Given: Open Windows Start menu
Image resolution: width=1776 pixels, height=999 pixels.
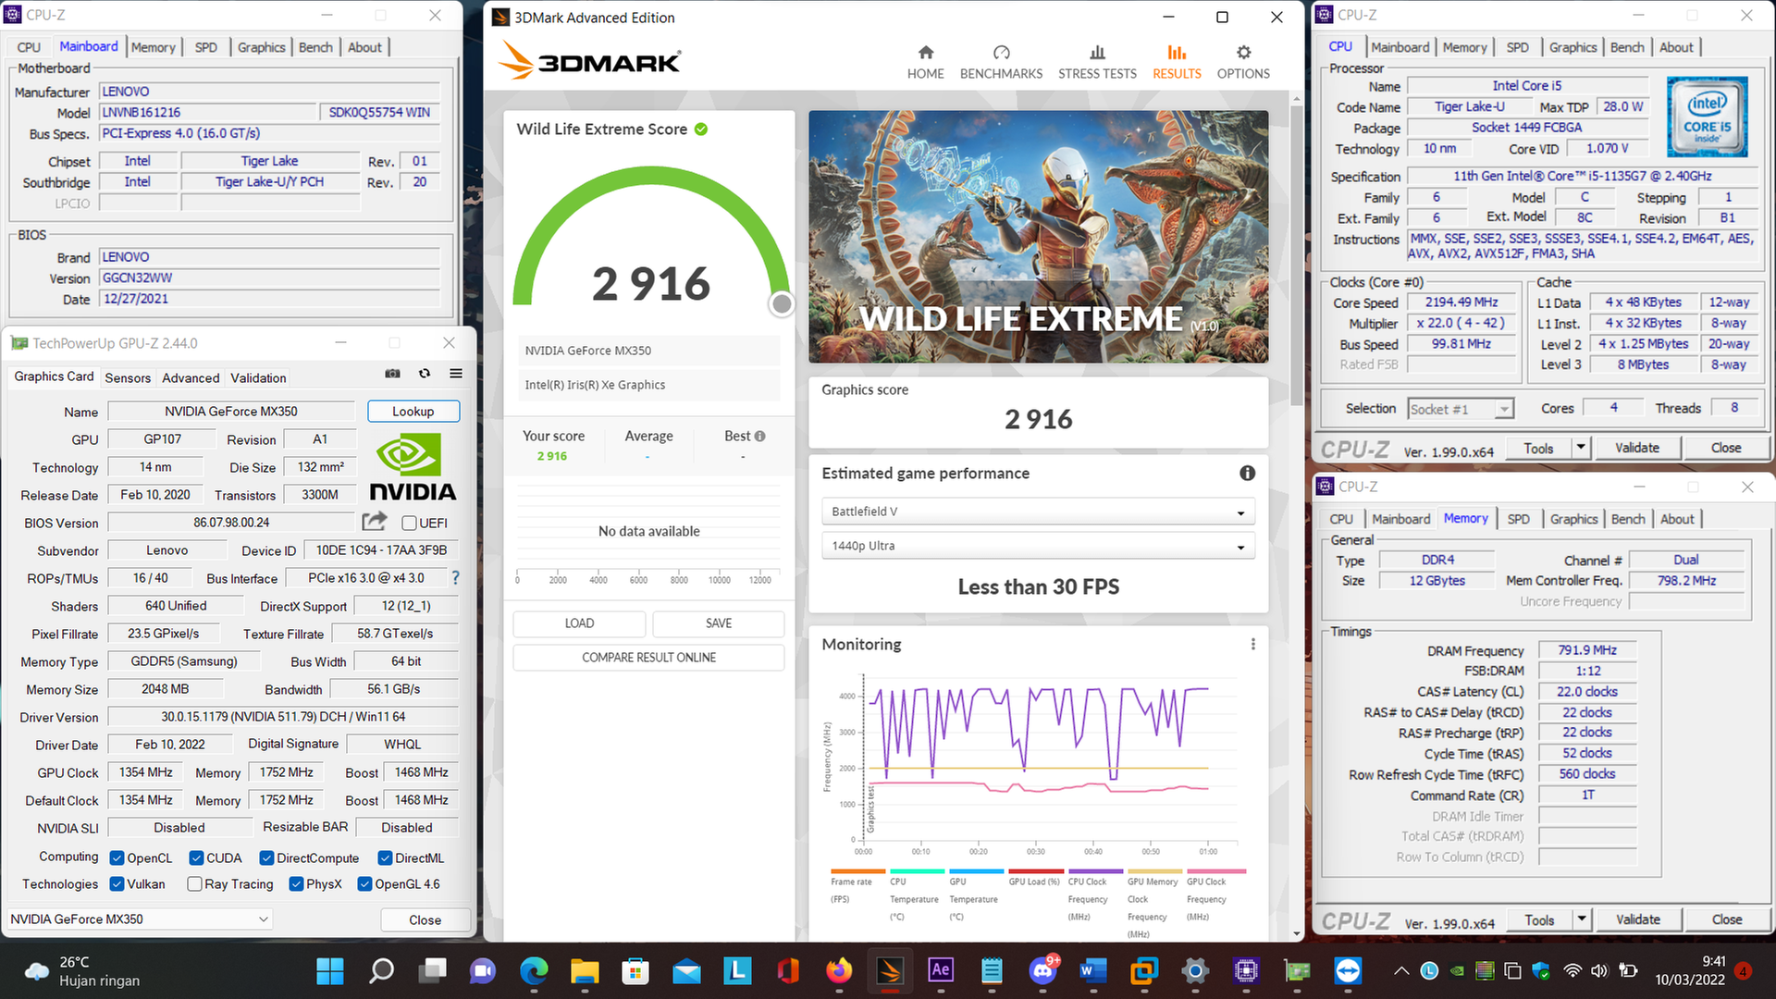Looking at the screenshot, I should [x=329, y=970].
